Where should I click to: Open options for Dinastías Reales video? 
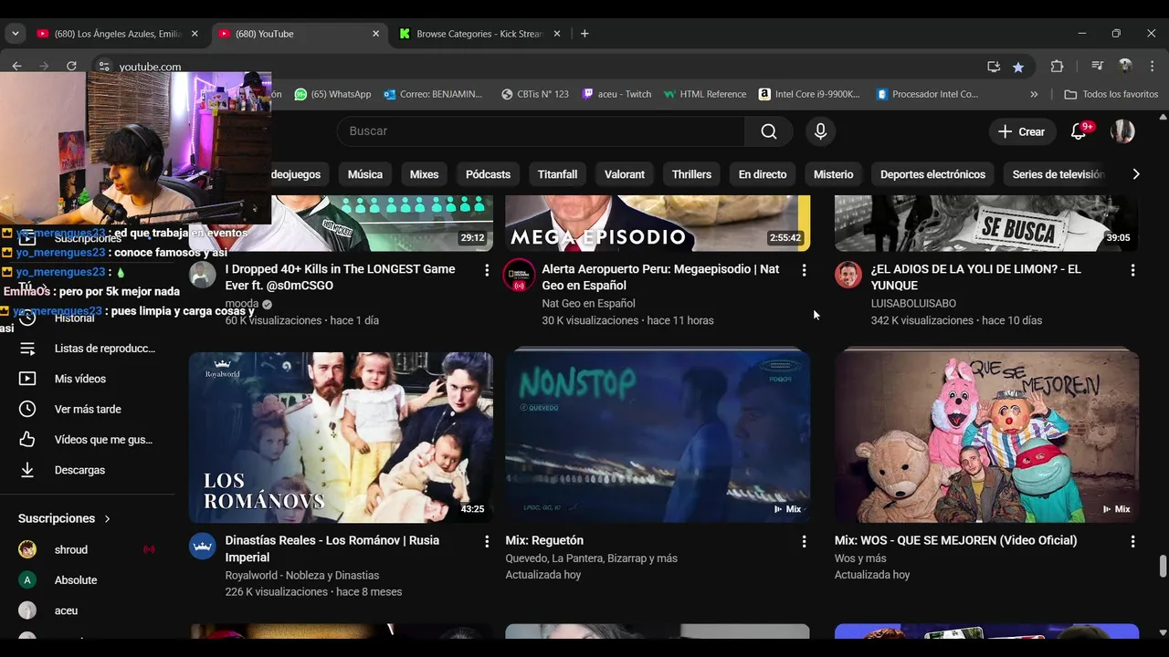pos(487,541)
